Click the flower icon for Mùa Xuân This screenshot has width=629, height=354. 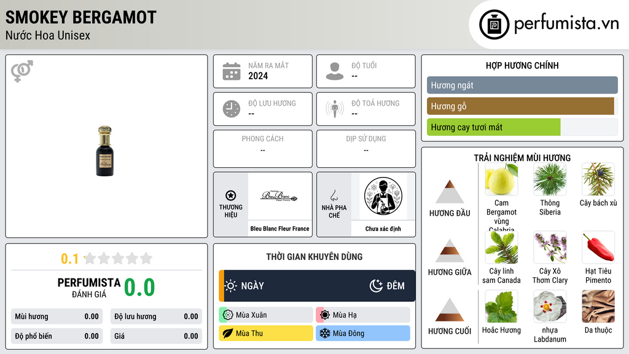228,315
